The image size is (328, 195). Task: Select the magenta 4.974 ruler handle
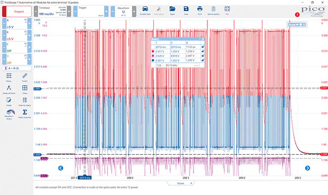pyautogui.click(x=44, y=159)
